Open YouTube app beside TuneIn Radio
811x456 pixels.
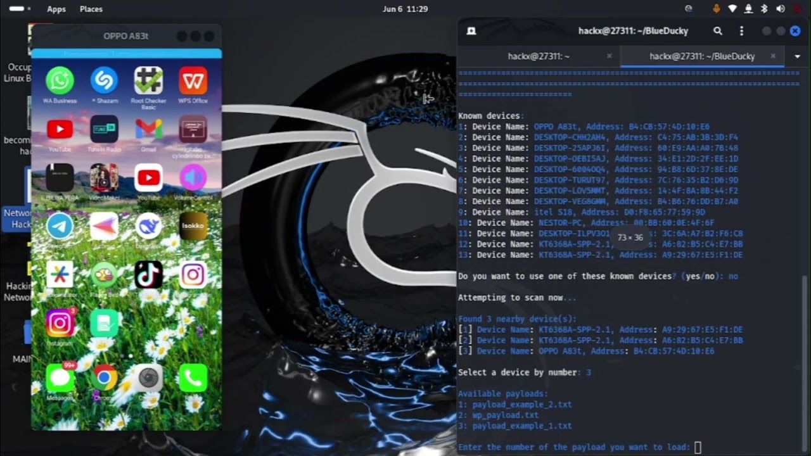point(60,130)
